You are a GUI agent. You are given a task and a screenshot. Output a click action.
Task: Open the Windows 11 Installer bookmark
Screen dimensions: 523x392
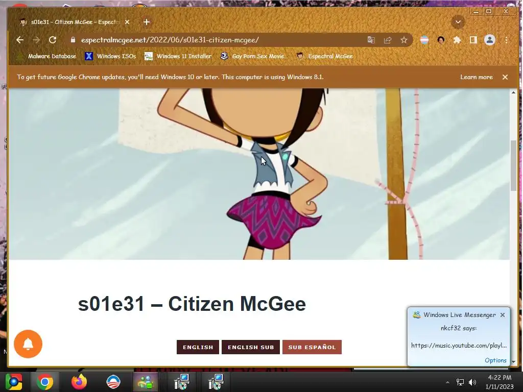[x=178, y=56]
